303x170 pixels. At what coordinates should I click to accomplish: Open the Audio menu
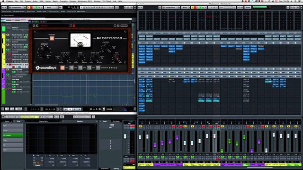coord(35,1)
